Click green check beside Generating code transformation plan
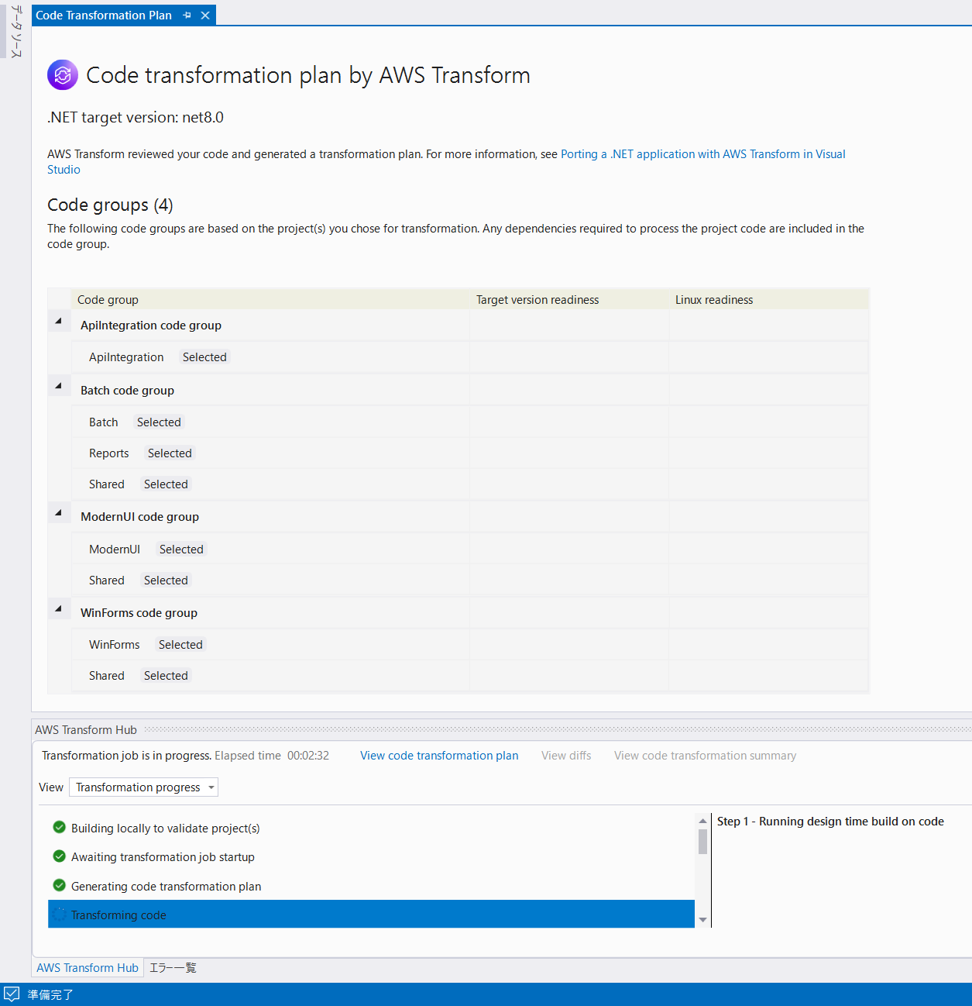Viewport: 972px width, 1006px height. click(x=59, y=885)
